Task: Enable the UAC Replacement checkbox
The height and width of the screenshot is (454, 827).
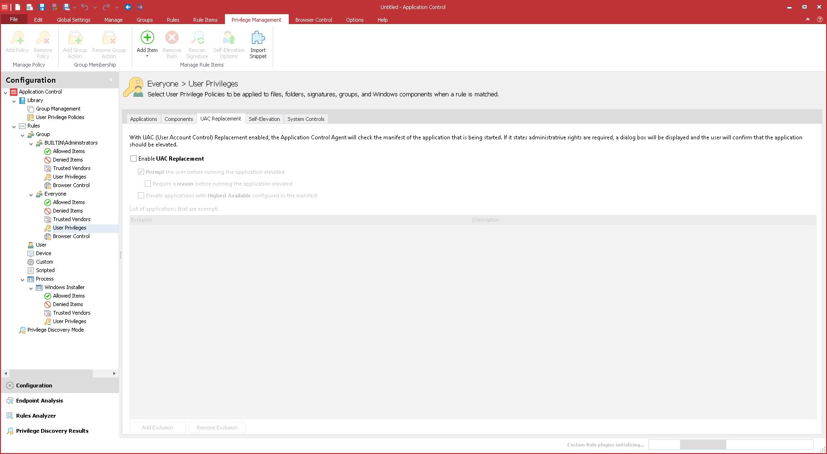Action: [x=134, y=159]
